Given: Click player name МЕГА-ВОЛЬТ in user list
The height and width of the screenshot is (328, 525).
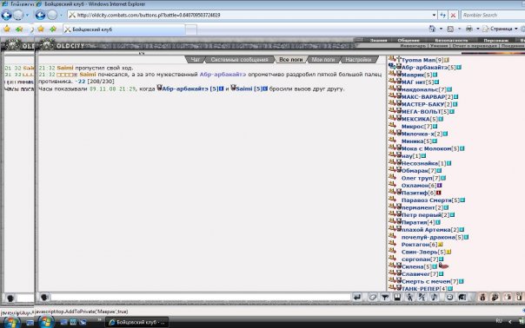Looking at the screenshot, I should (x=422, y=112).
